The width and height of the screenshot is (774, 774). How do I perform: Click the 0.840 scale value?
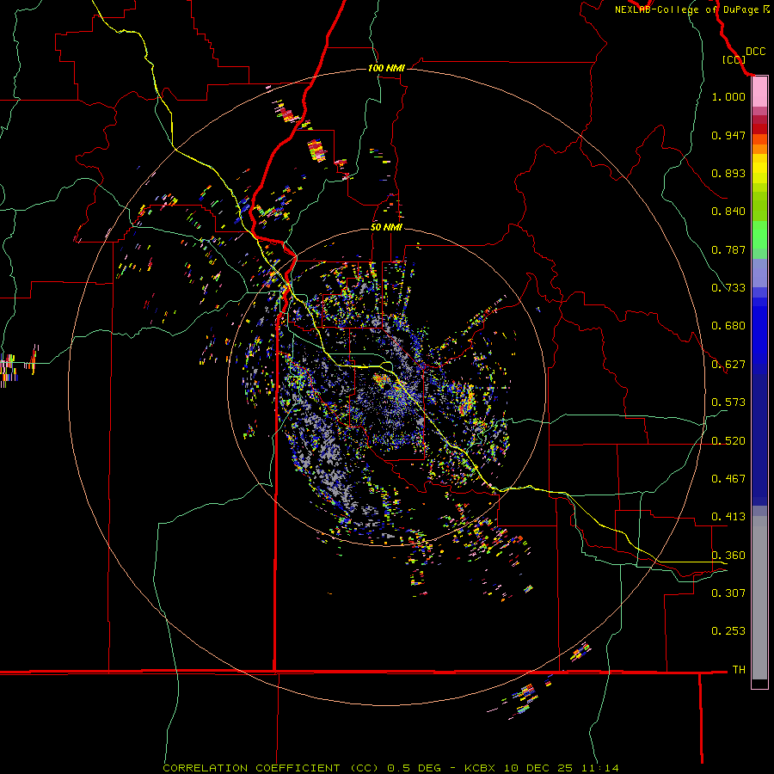[728, 212]
